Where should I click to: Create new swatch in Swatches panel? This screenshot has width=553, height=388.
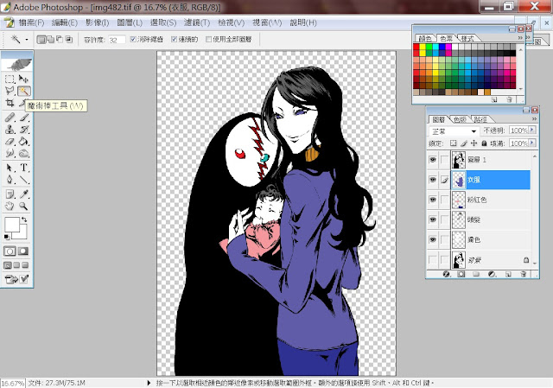[x=494, y=100]
